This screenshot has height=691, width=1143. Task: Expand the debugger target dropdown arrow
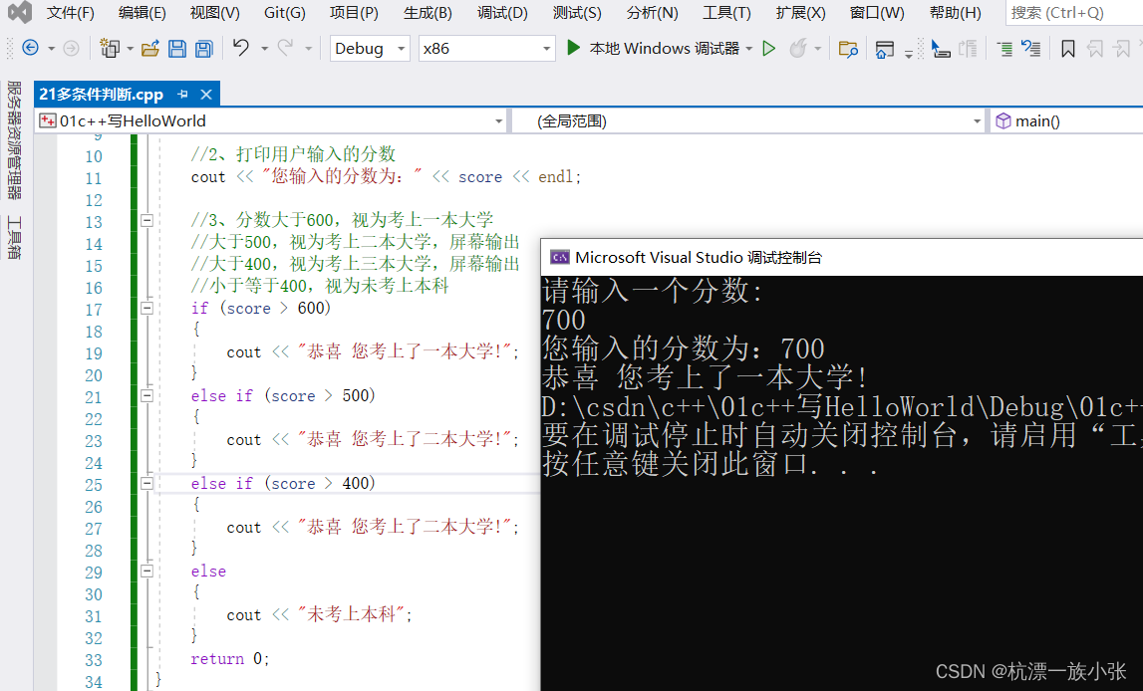coord(748,49)
